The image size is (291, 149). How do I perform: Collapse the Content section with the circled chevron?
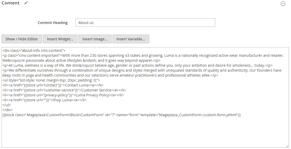coord(283,4)
